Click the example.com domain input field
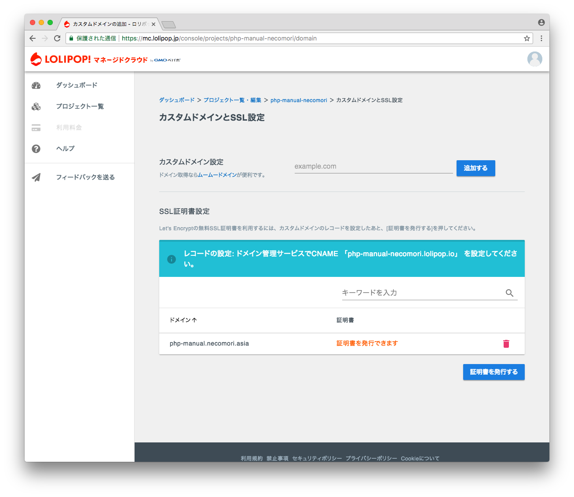 373,166
